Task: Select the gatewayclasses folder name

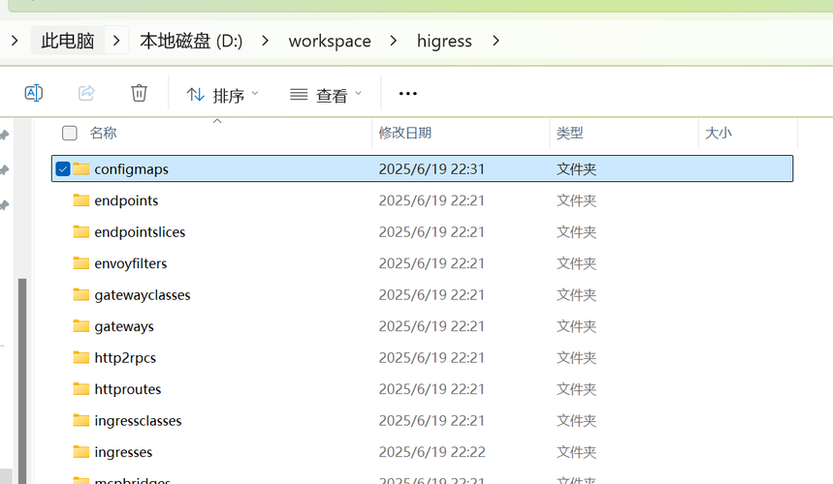Action: click(x=143, y=294)
